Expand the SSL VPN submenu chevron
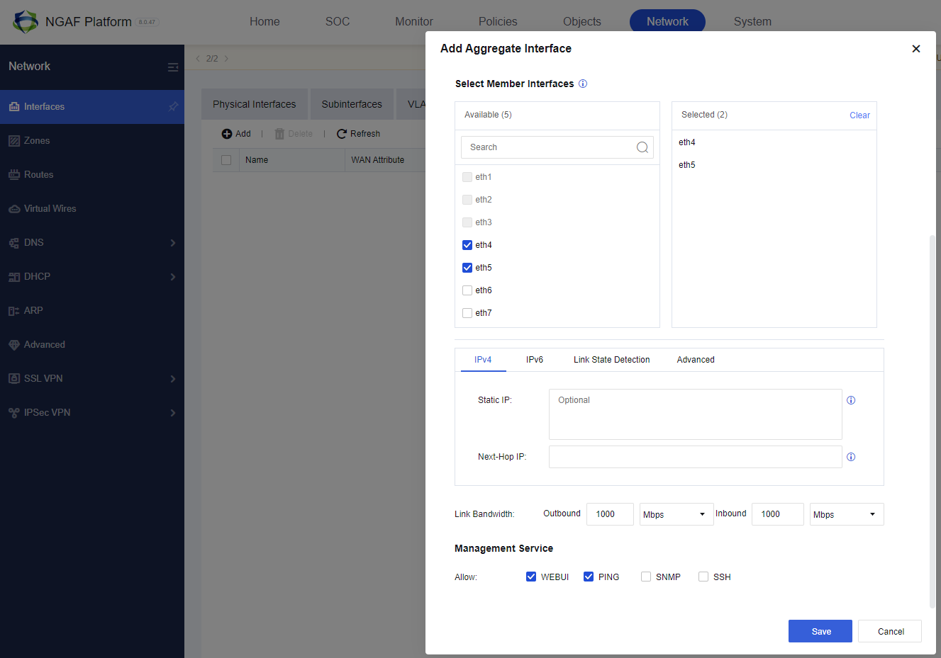941x658 pixels. pos(173,379)
